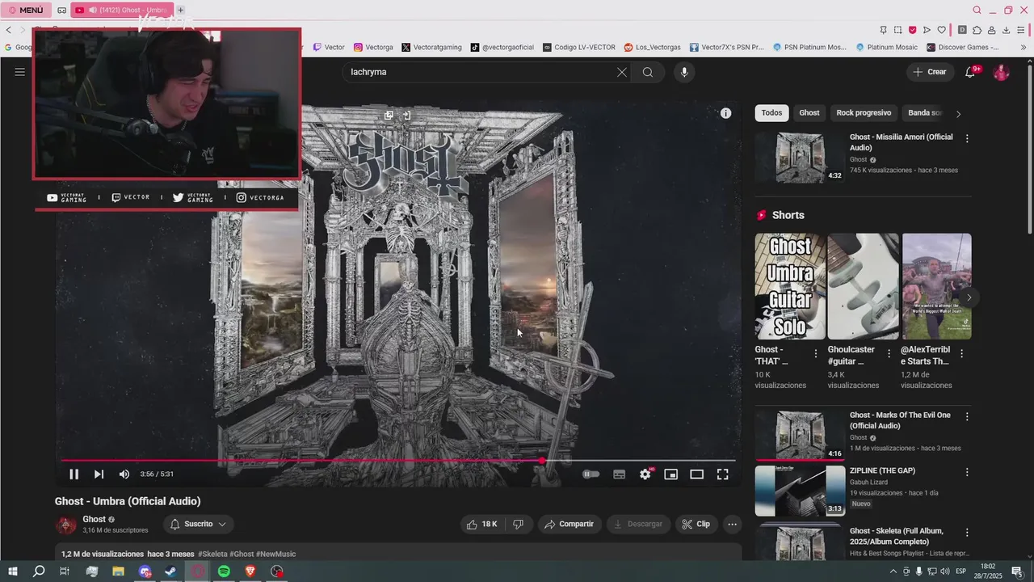This screenshot has height=582, width=1034.
Task: Toggle subtitles in the video player
Action: pos(620,474)
